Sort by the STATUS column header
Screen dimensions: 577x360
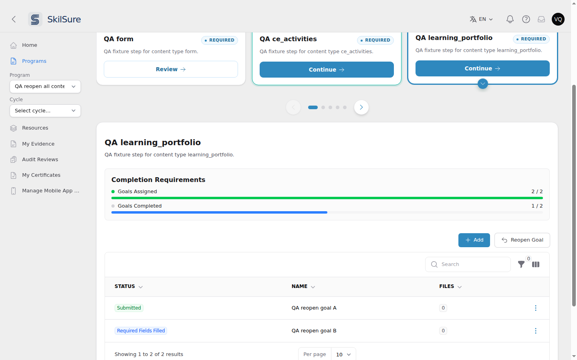129,286
